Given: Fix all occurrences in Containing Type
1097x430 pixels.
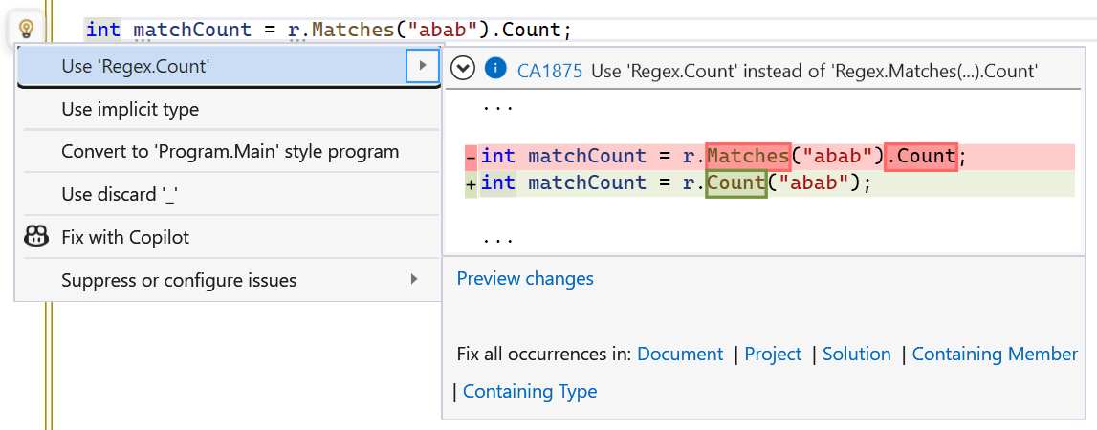Looking at the screenshot, I should click(x=530, y=391).
